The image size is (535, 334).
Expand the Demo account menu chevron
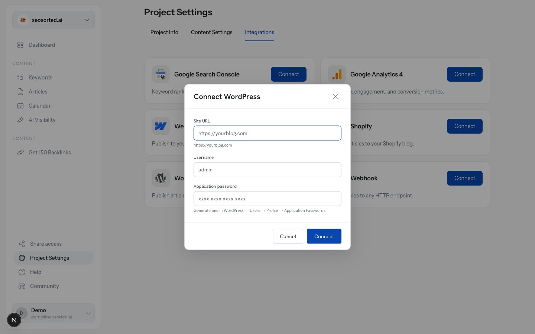point(88,313)
